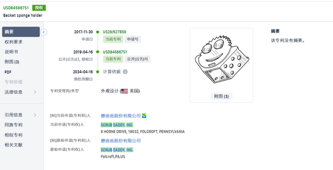Click the USD845667S1 publication number link
This screenshot has height=170, width=333.
[115, 52]
